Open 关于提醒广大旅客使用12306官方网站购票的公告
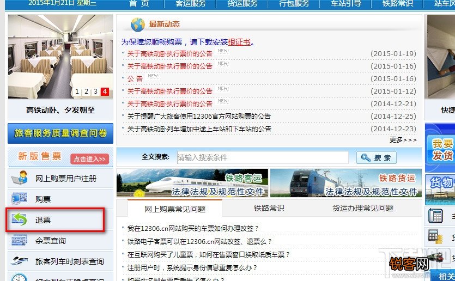 [199, 117]
